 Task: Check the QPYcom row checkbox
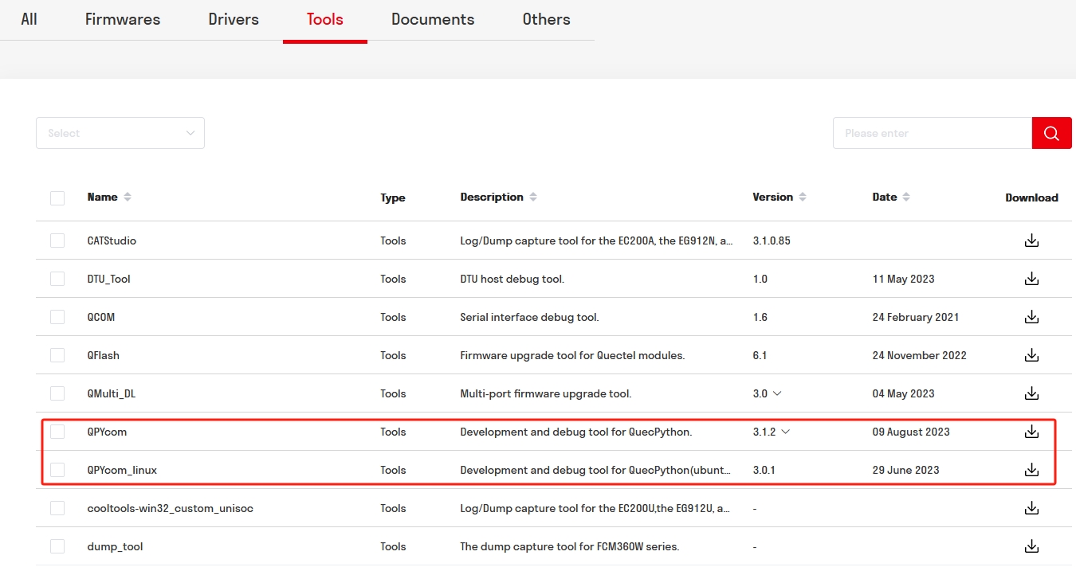(57, 432)
